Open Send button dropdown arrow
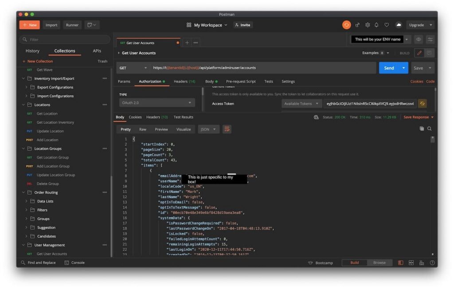Image resolution: width=454 pixels, height=289 pixels. tap(403, 68)
